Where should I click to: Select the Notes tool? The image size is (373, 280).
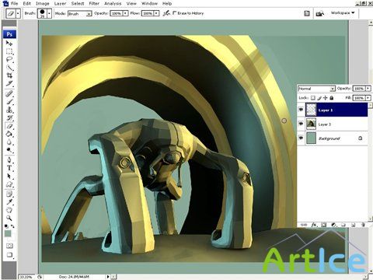point(9,194)
